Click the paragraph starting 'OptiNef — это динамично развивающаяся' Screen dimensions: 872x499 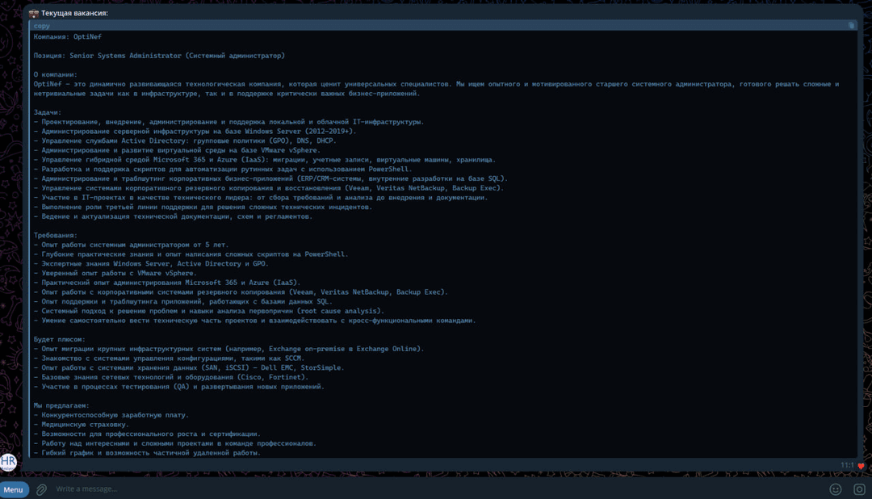tap(436, 89)
